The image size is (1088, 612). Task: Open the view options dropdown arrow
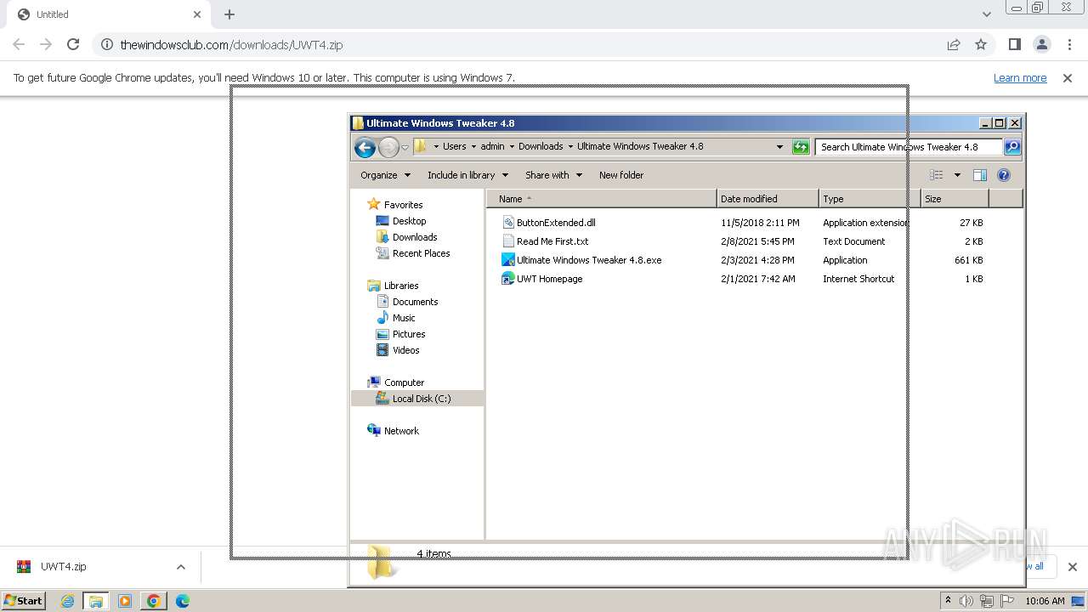pos(957,175)
